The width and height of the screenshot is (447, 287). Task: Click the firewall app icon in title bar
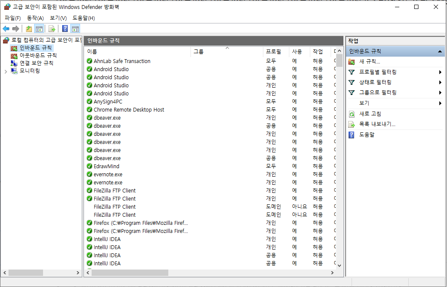coord(7,7)
